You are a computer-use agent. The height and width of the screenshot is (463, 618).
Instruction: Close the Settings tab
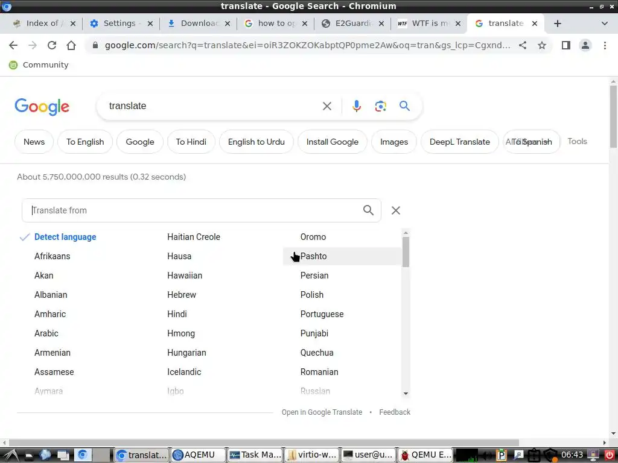[x=150, y=24]
